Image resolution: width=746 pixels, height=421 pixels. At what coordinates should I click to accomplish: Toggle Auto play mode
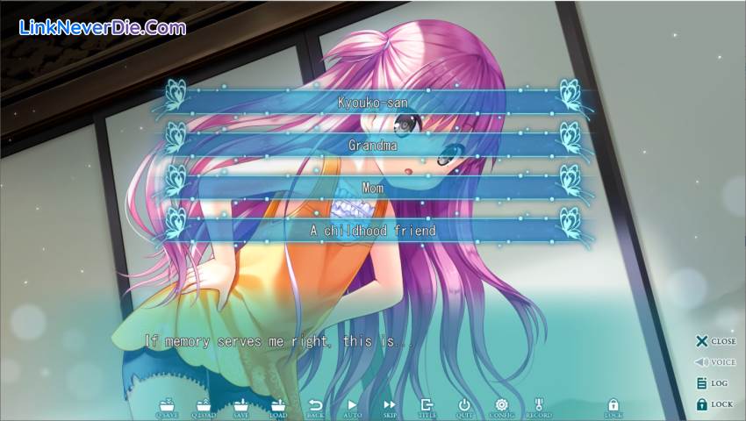pos(353,407)
